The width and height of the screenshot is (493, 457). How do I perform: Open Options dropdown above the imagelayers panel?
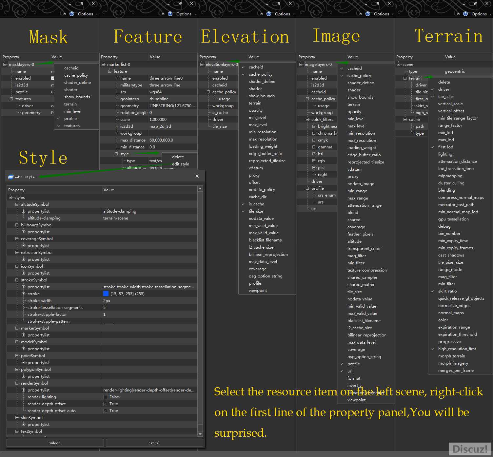pos(384,14)
